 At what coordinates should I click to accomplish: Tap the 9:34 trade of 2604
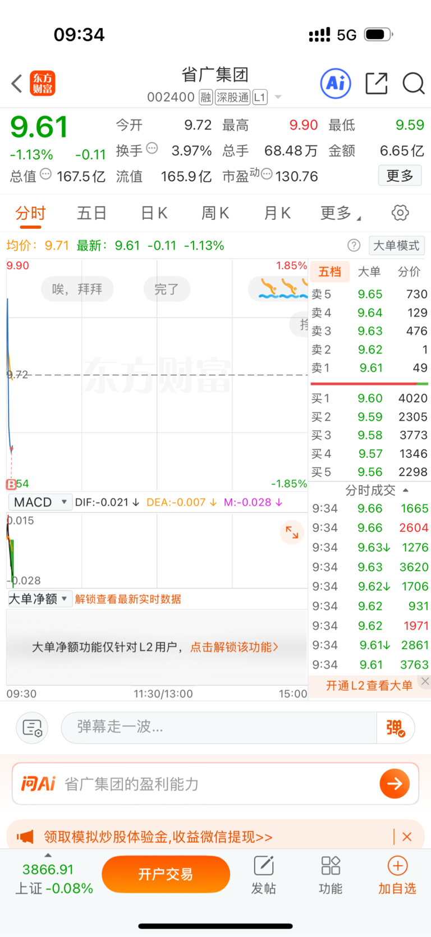coord(369,528)
